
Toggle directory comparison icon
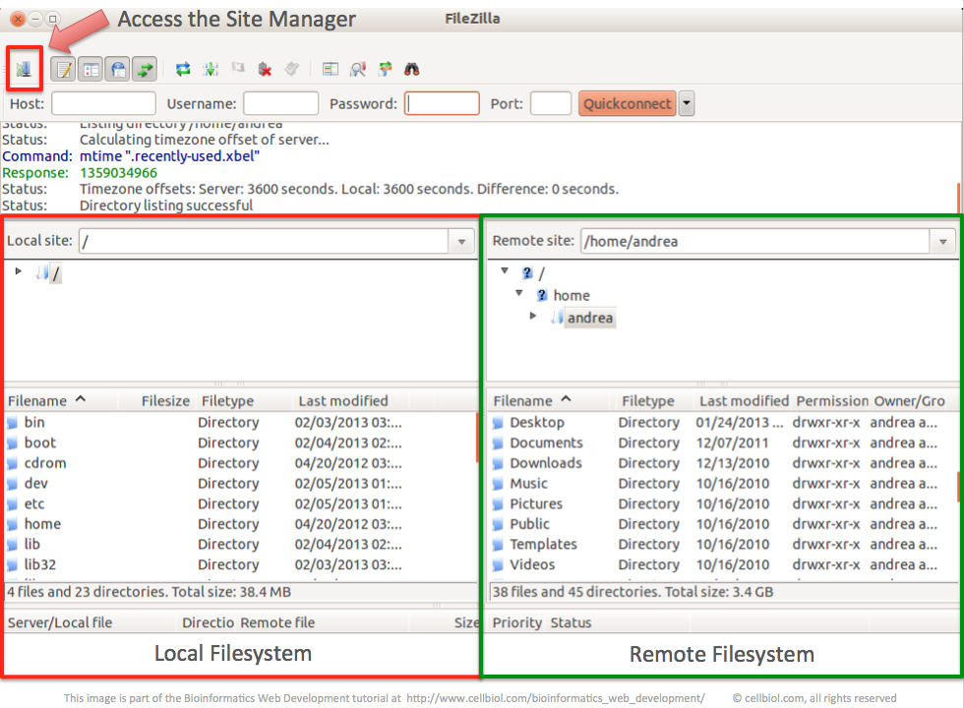point(358,69)
